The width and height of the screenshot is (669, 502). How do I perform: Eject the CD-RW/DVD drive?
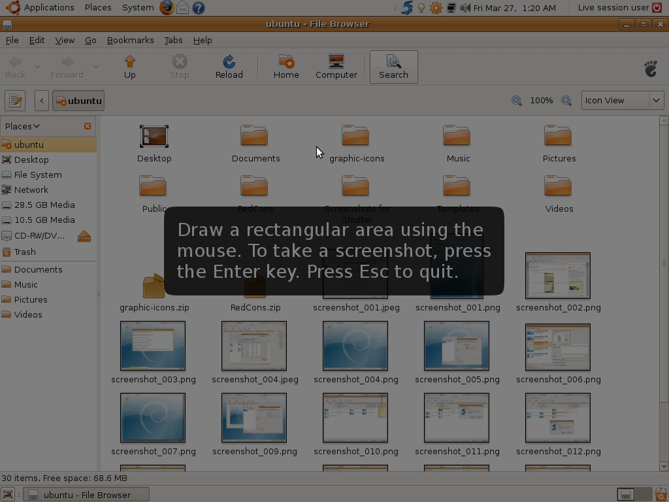84,236
